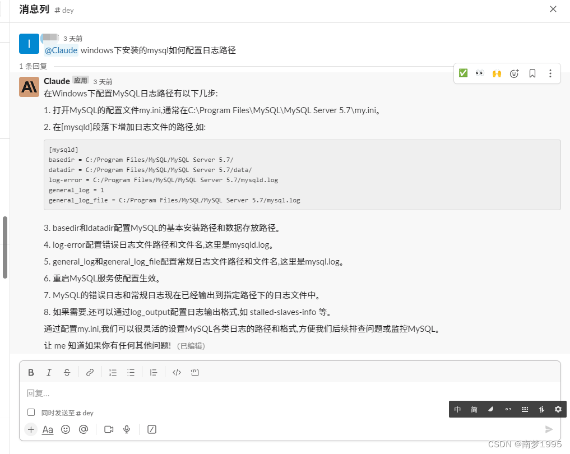Click the IME toolbar arrows icon
The image size is (570, 454).
tap(541, 409)
